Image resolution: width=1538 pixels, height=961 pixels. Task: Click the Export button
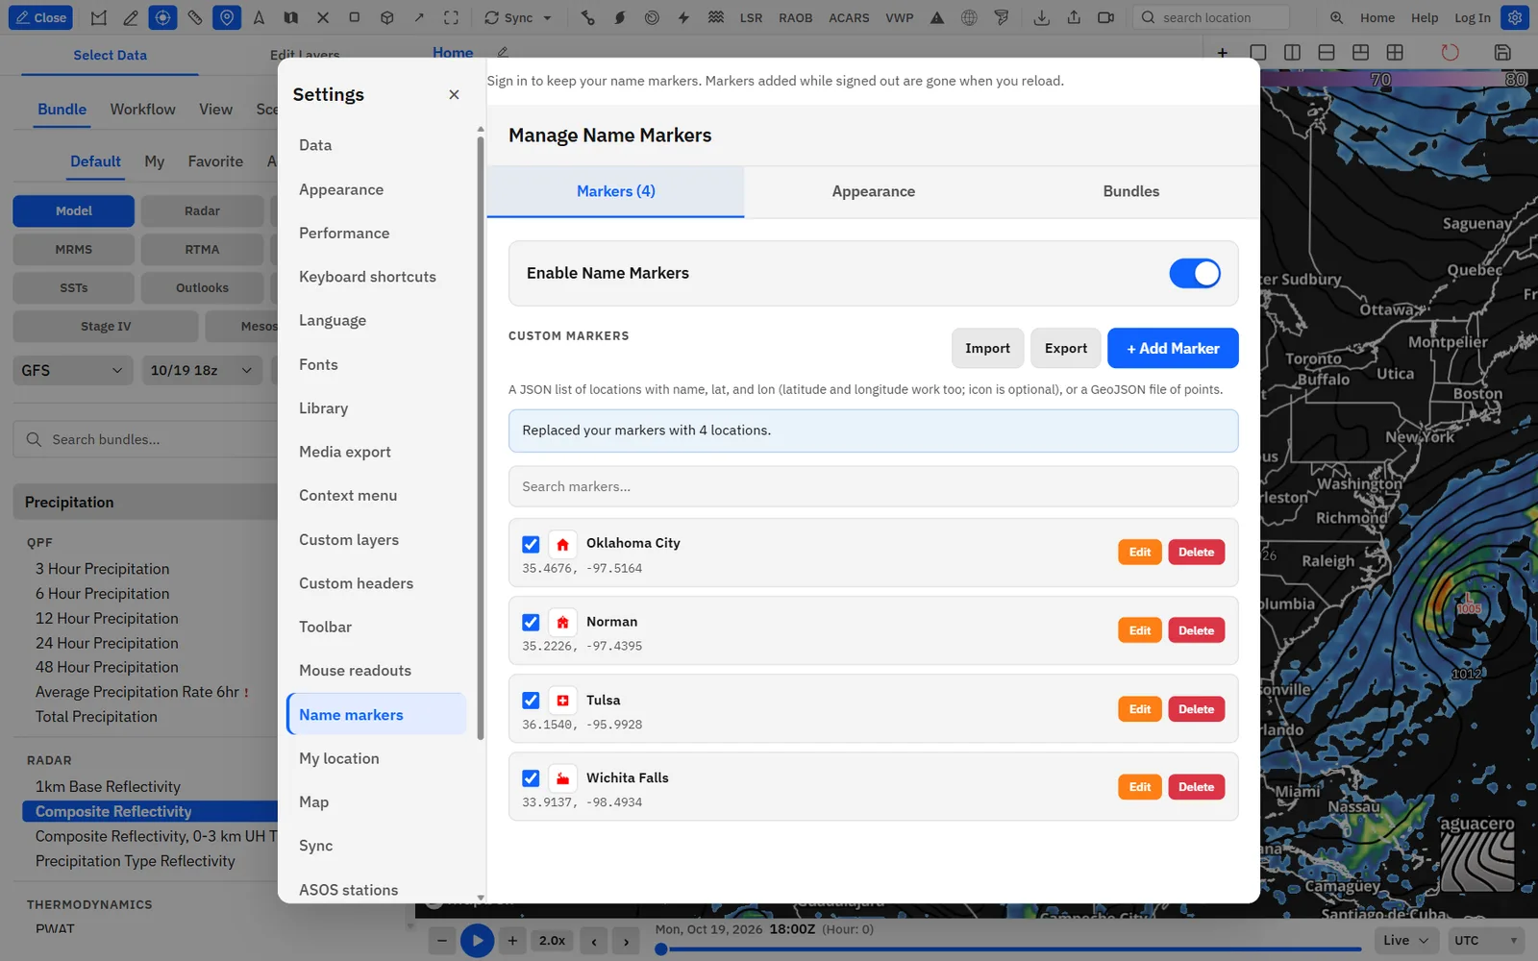(x=1066, y=348)
